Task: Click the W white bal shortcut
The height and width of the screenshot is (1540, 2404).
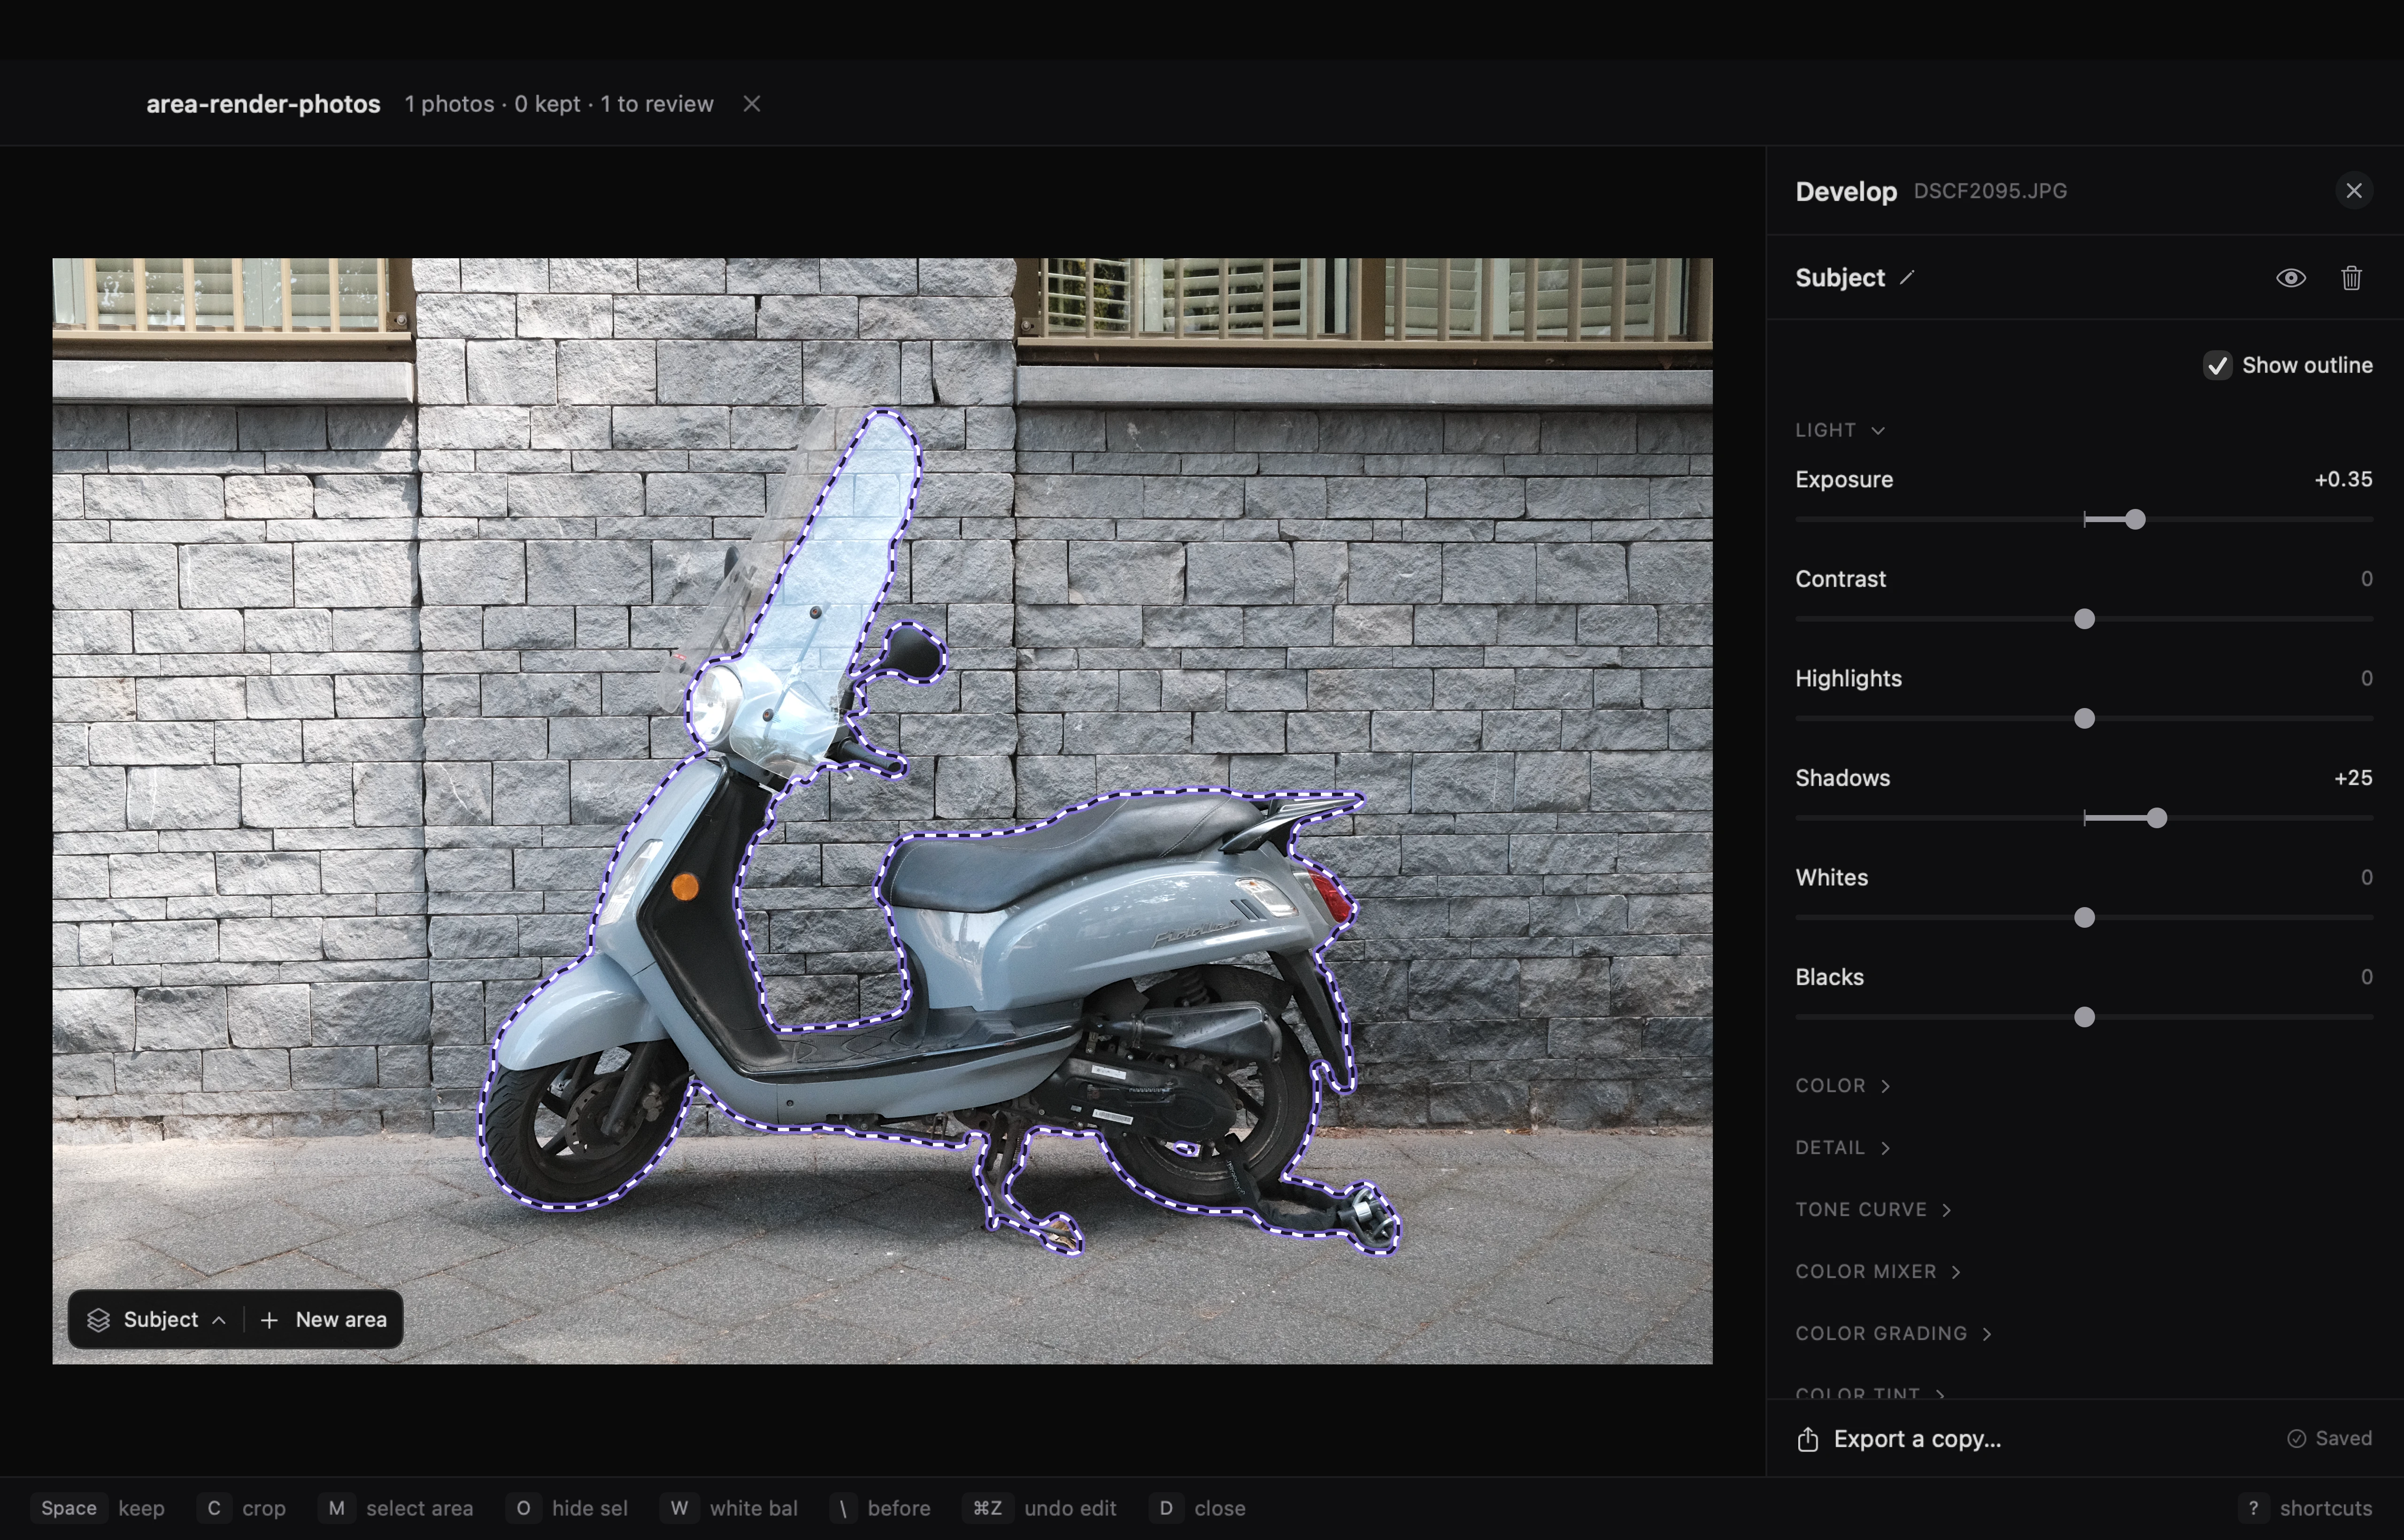Action: [729, 1509]
